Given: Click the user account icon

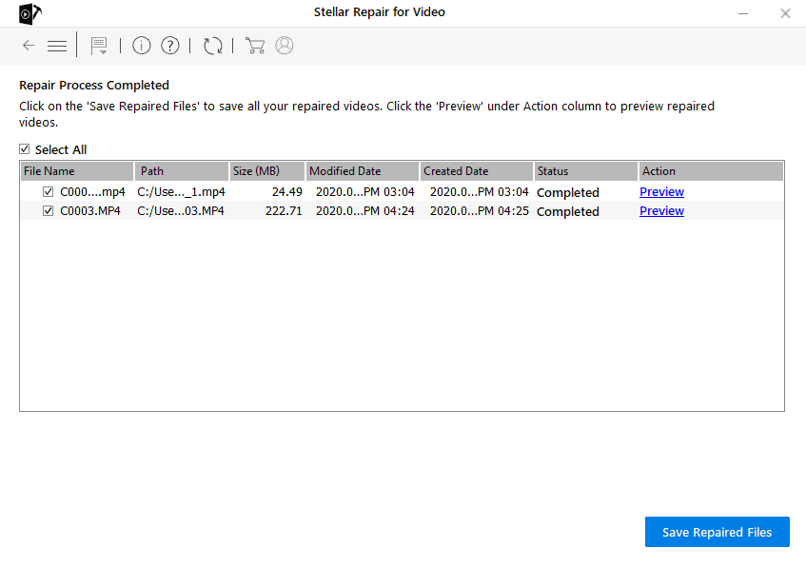Looking at the screenshot, I should (x=285, y=46).
